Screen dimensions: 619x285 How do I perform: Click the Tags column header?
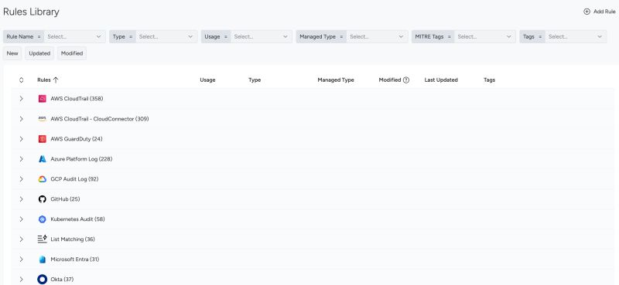pos(489,80)
